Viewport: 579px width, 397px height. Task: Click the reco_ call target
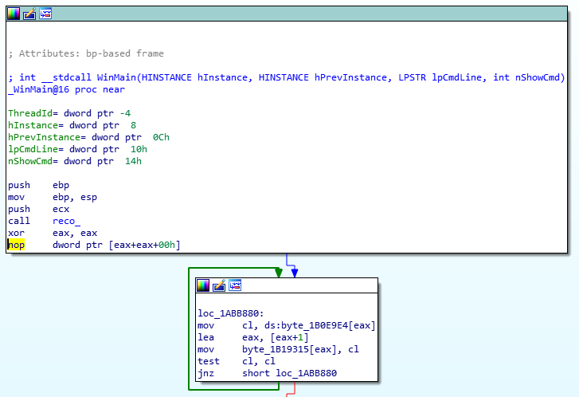click(66, 221)
